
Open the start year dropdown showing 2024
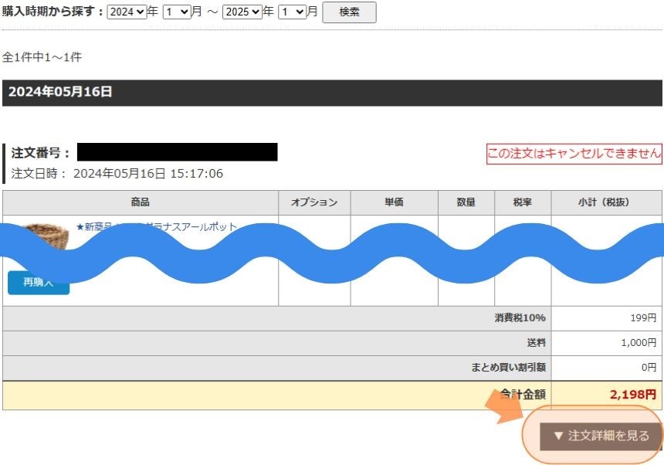tap(127, 12)
